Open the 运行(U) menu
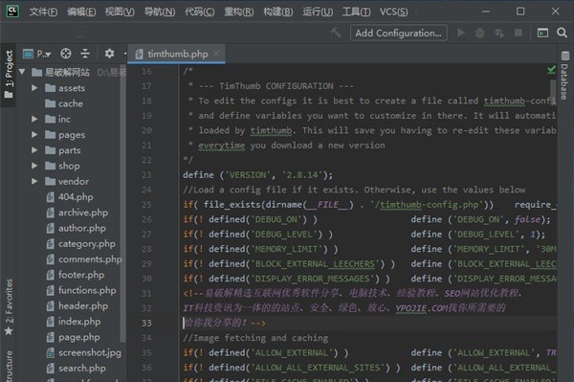 [x=318, y=11]
